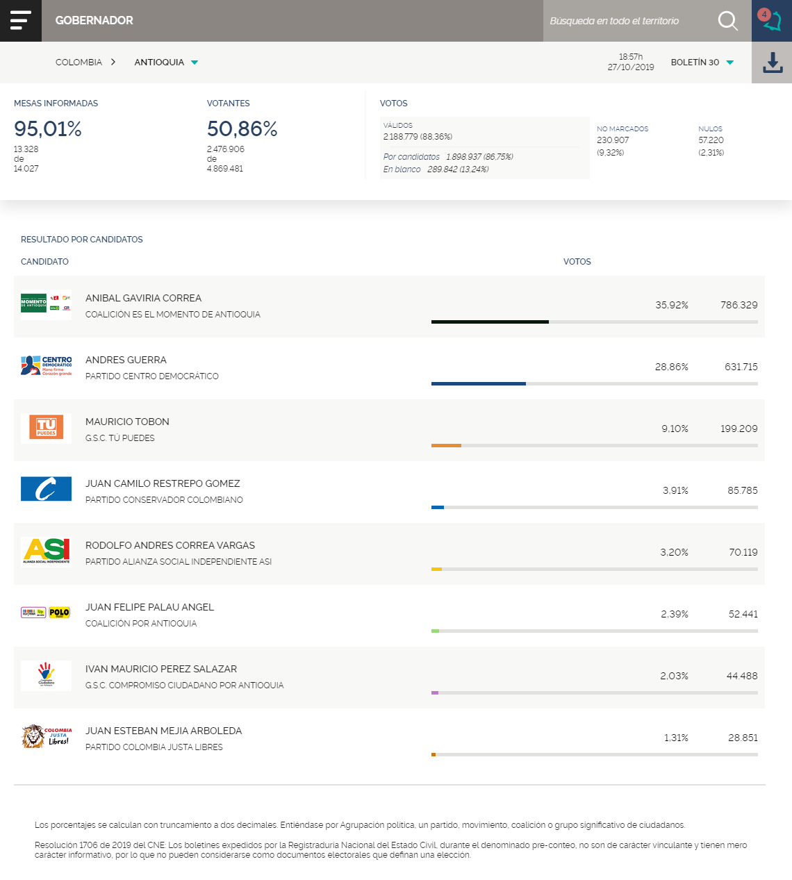Image resolution: width=792 pixels, height=880 pixels.
Task: Click the Partido Conservador blue logo
Action: tap(46, 489)
